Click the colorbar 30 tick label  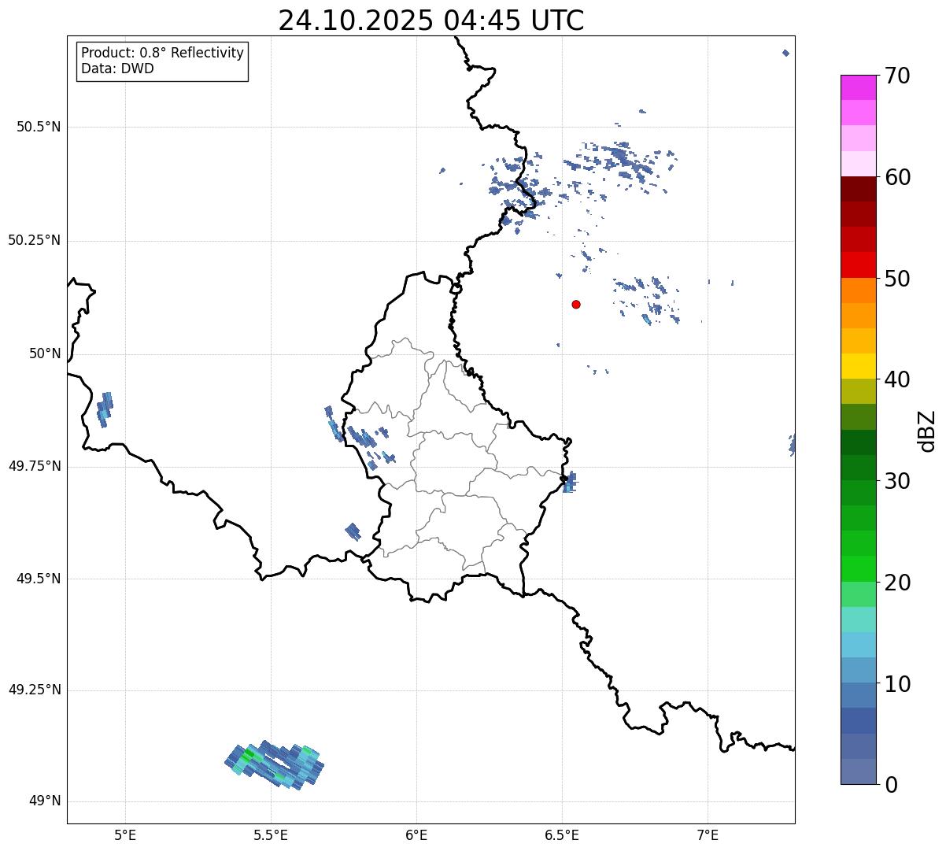click(x=897, y=481)
